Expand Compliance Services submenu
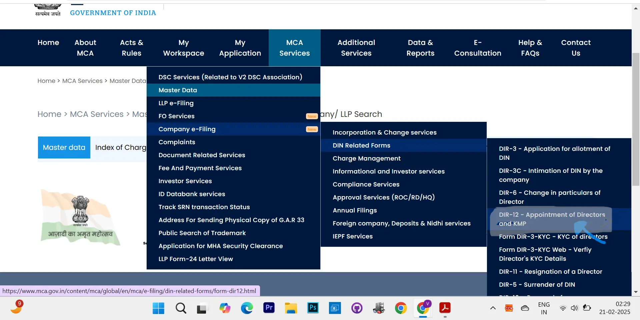This screenshot has width=640, height=320. coord(404,184)
